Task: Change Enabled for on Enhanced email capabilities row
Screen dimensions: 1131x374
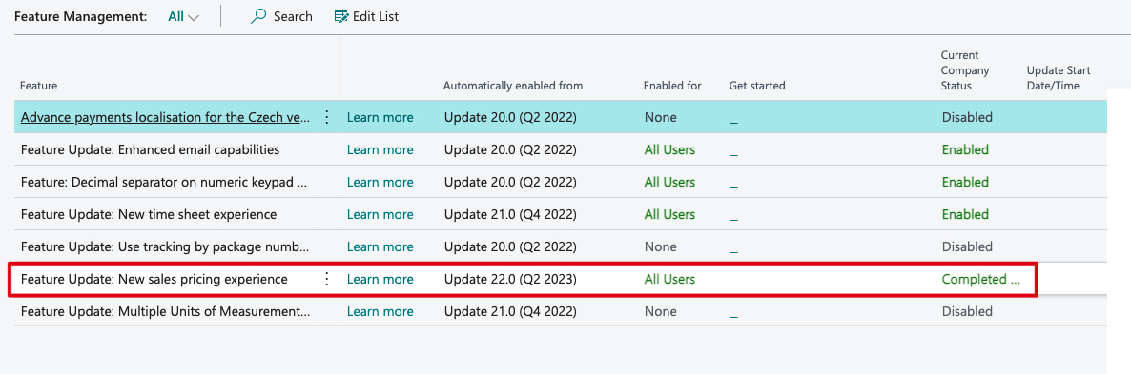Action: click(x=670, y=149)
